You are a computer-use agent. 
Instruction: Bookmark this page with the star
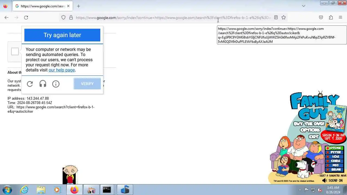pyautogui.click(x=284, y=17)
